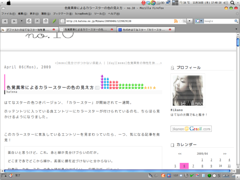Click the orange RSS feed icon

[176, 21]
